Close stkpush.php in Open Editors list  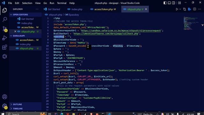[15, 32]
